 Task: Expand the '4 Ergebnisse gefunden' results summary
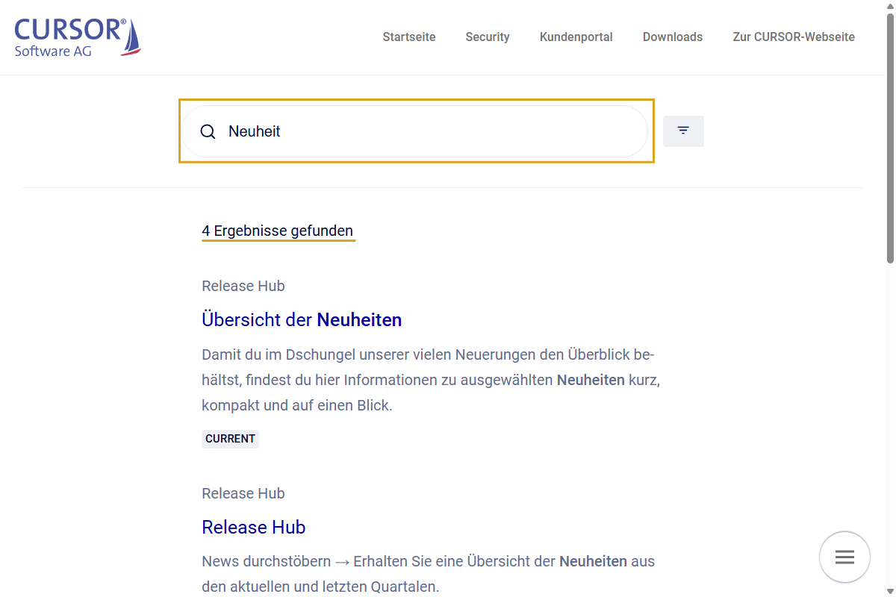point(278,231)
